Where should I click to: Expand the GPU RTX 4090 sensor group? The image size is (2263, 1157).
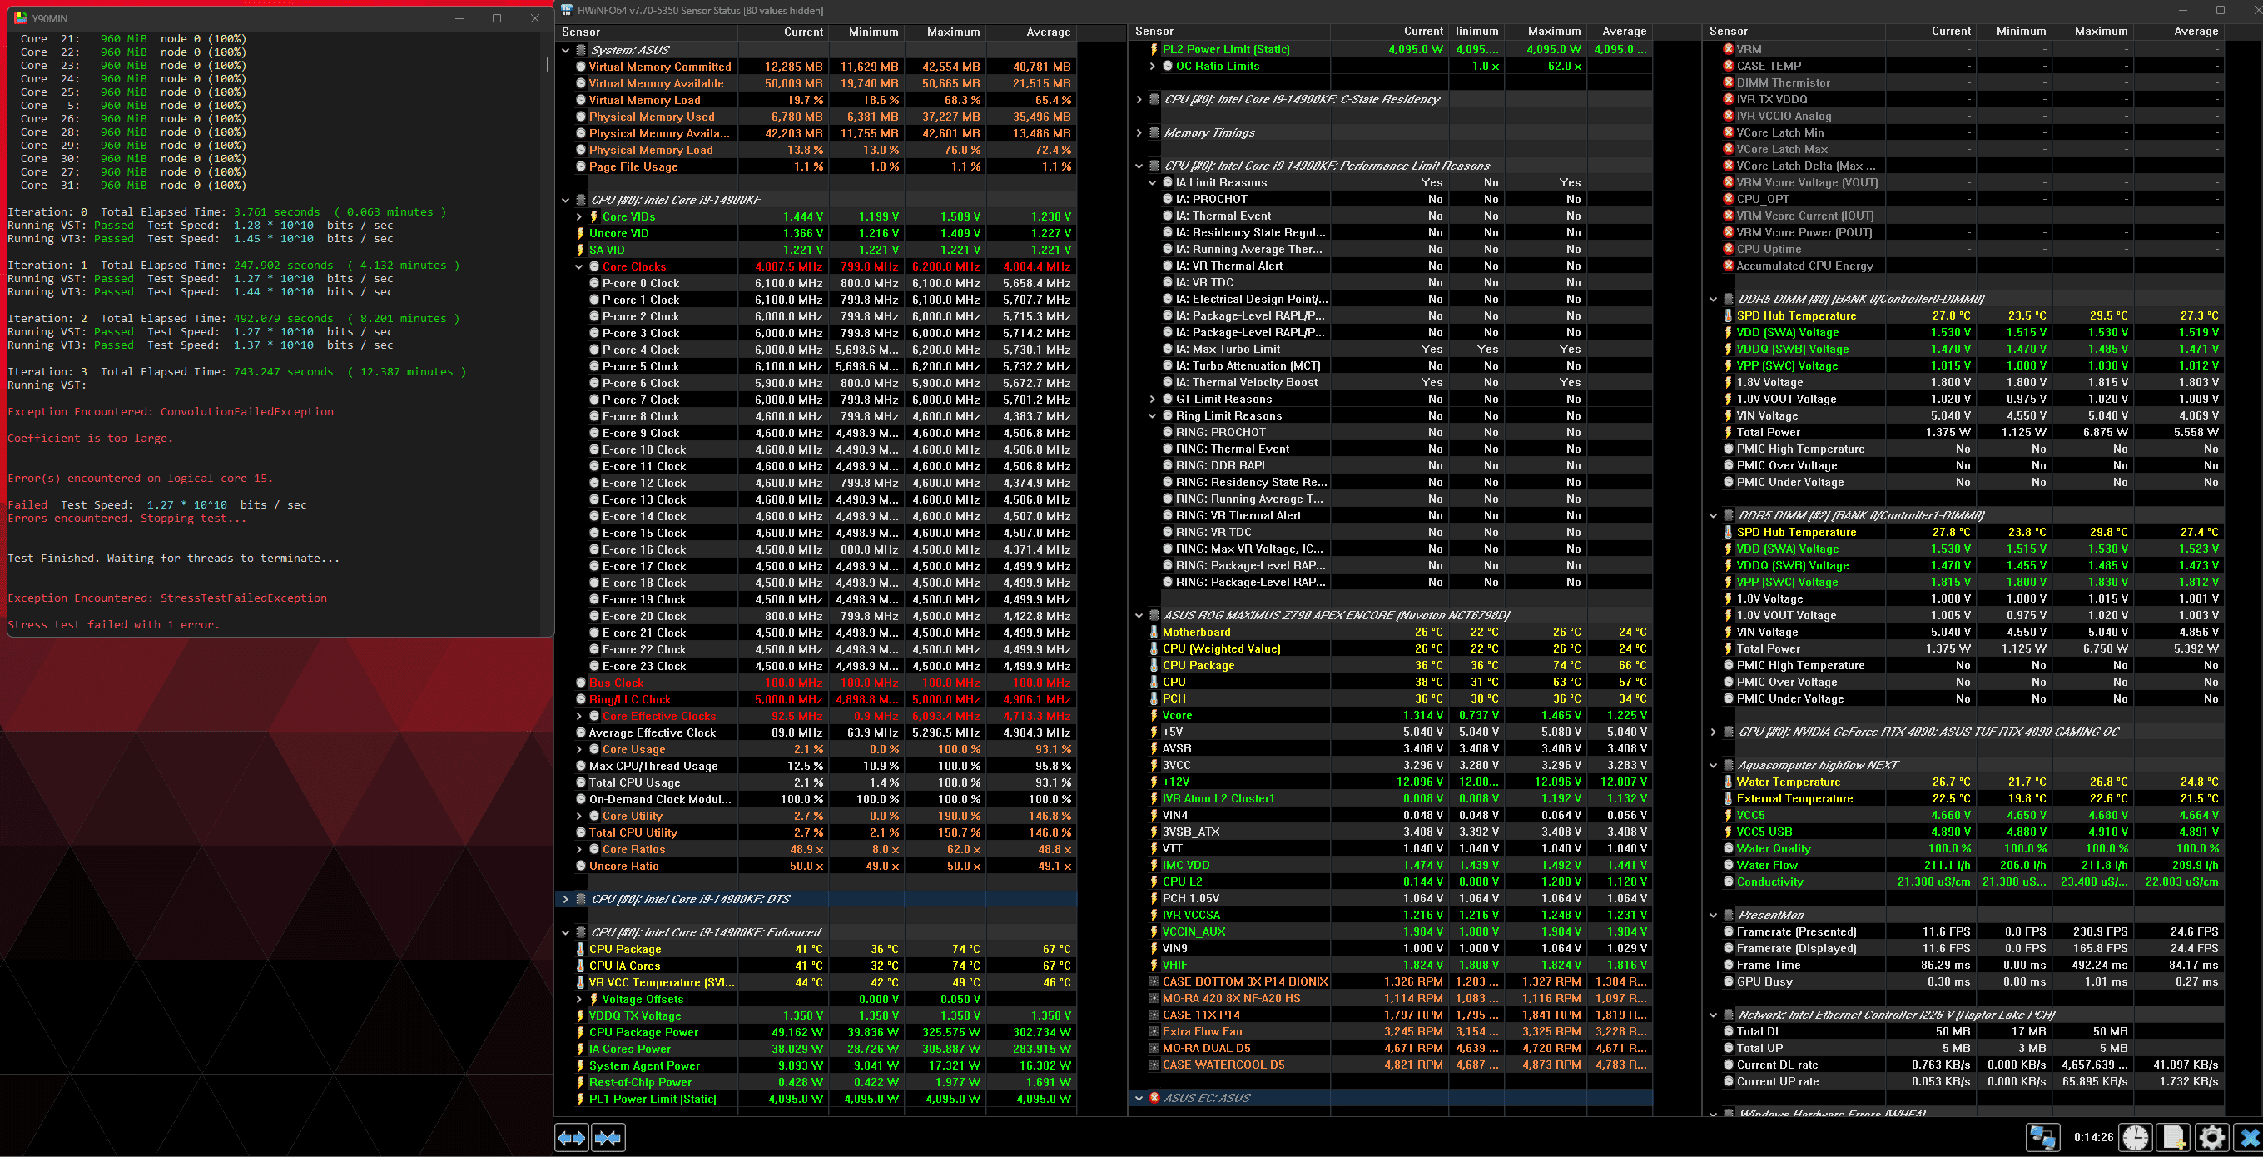coord(1713,732)
